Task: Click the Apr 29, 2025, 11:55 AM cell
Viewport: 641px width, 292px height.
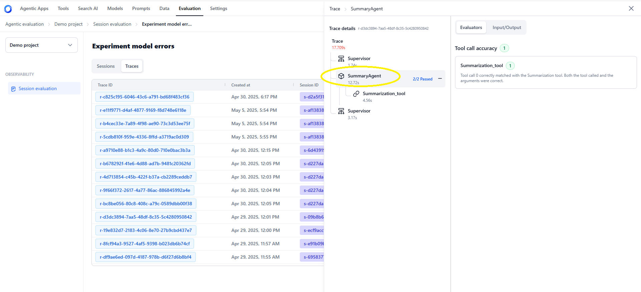Action: [255, 257]
